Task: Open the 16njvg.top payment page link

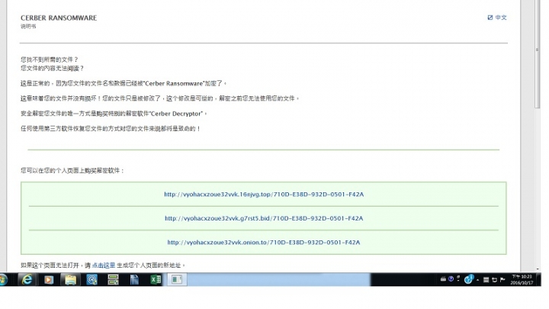Action: [x=264, y=194]
